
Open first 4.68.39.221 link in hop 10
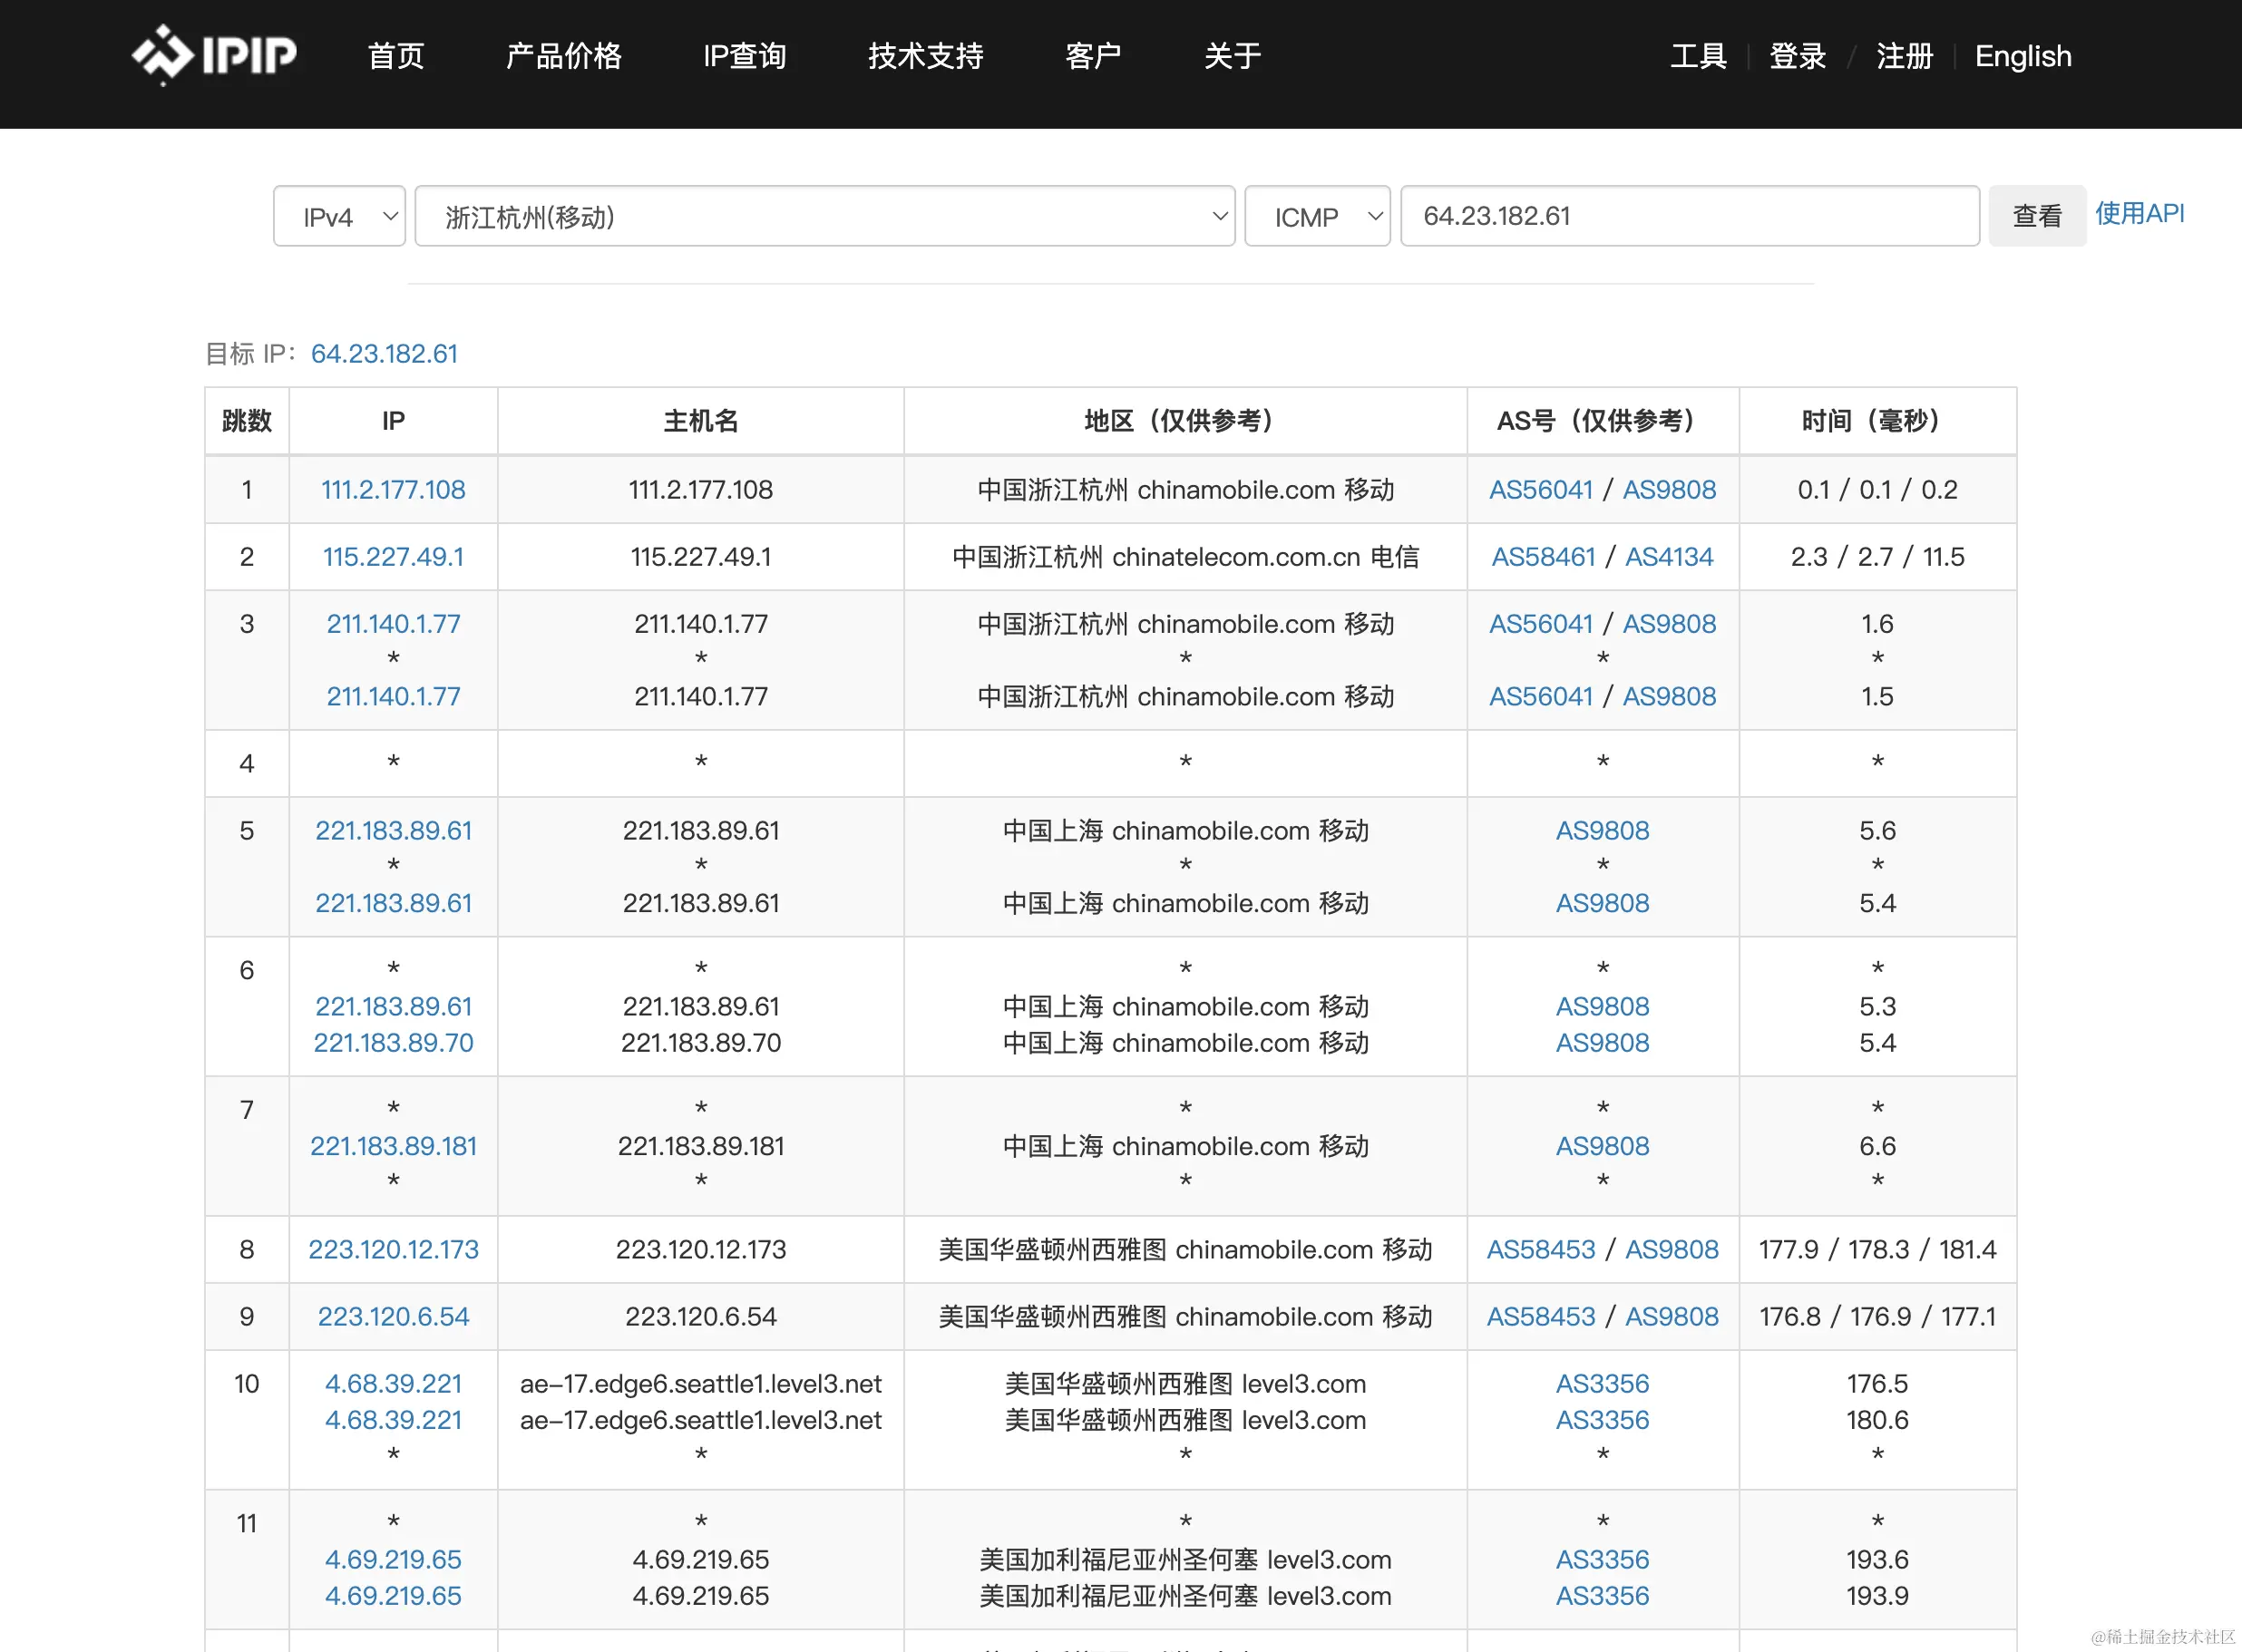click(393, 1384)
